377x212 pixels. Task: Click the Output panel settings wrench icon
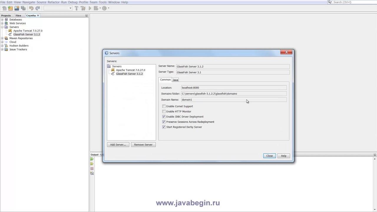click(x=92, y=173)
